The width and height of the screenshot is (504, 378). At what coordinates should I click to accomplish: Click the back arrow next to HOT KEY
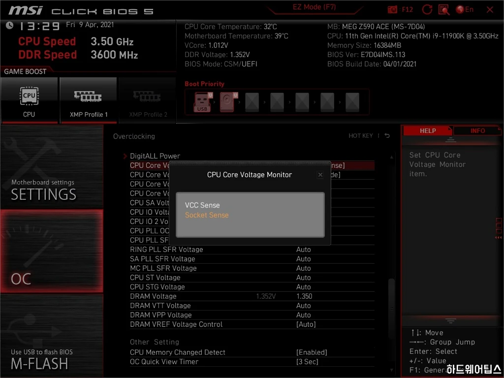click(387, 136)
